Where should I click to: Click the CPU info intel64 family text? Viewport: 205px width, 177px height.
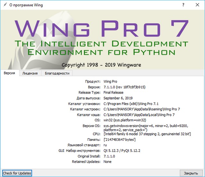(147, 134)
